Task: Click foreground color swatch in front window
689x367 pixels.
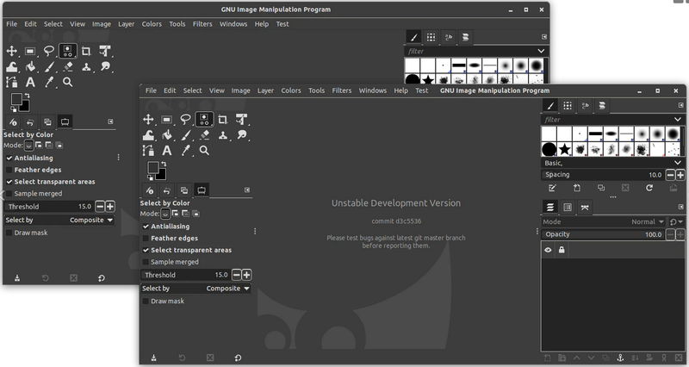Action: (153, 167)
